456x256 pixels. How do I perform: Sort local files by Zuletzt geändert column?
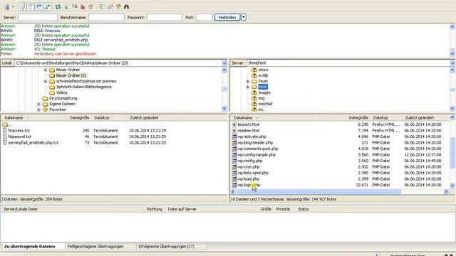[144, 118]
